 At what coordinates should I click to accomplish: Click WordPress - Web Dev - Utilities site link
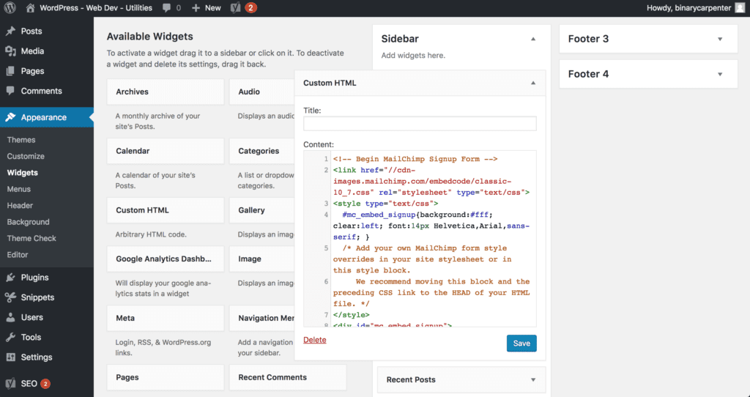tap(96, 7)
